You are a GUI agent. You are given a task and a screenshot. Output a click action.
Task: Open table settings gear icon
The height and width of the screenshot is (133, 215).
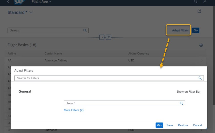coord(201,45)
